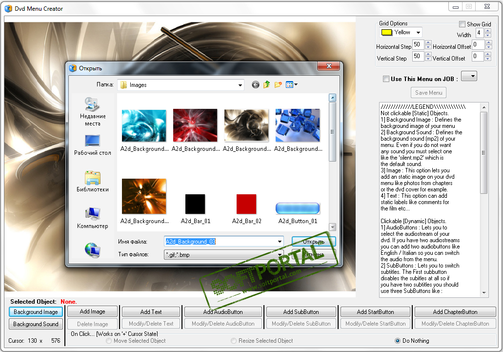Image resolution: width=503 pixels, height=352 pixels.
Task: Click the Add ChapterButton button
Action: pos(455,312)
